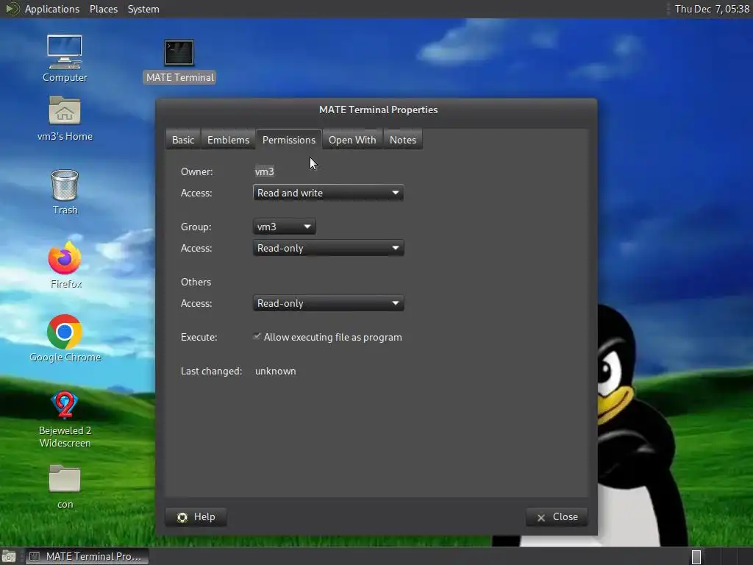Switch to the Open With tab
This screenshot has width=753, height=565.
[352, 140]
